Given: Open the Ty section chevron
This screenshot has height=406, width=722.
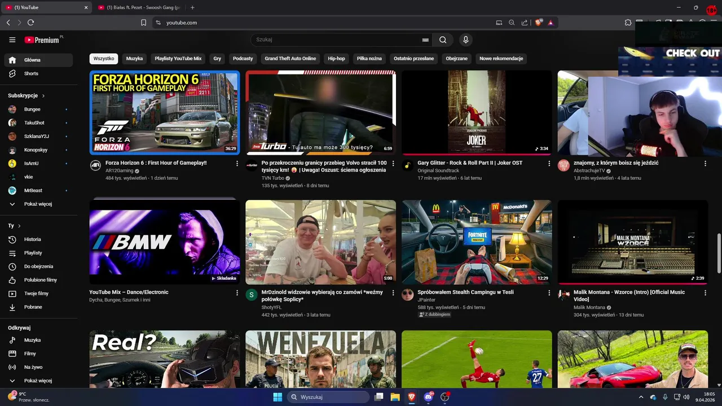Looking at the screenshot, I should 19,226.
